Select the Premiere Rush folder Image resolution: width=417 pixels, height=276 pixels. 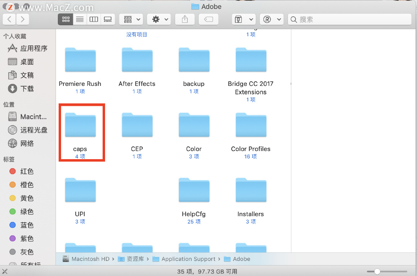point(80,60)
